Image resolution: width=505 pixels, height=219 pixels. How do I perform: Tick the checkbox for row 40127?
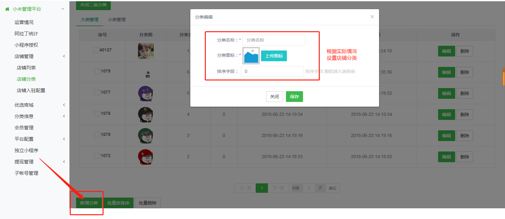(x=96, y=50)
